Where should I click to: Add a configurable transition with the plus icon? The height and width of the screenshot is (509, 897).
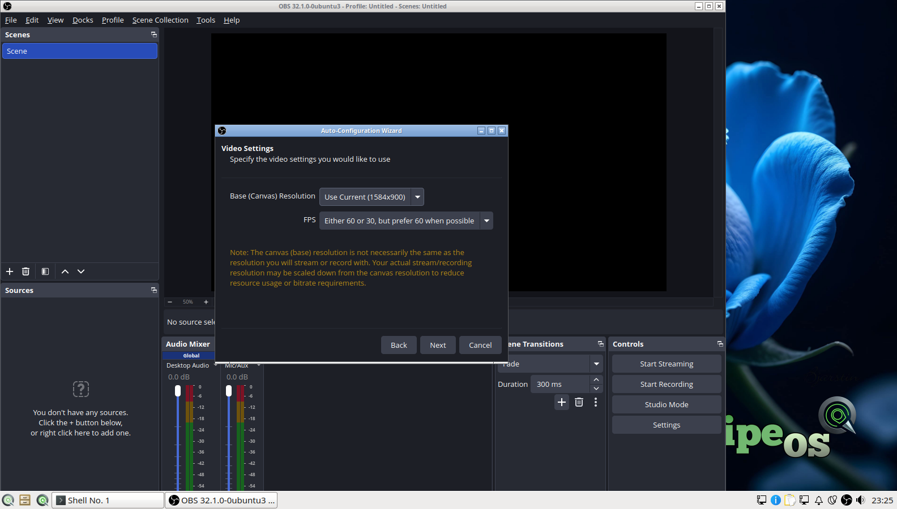coord(562,402)
